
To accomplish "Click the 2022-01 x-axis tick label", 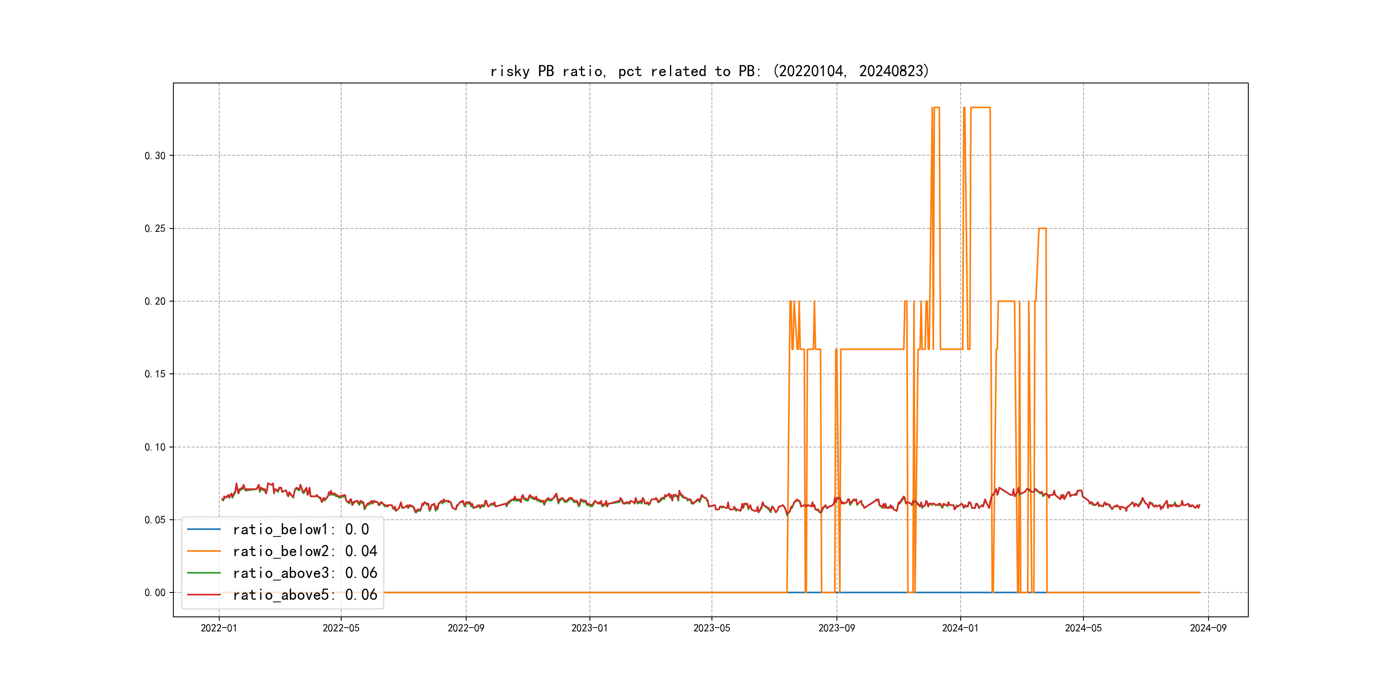I will click(x=219, y=628).
